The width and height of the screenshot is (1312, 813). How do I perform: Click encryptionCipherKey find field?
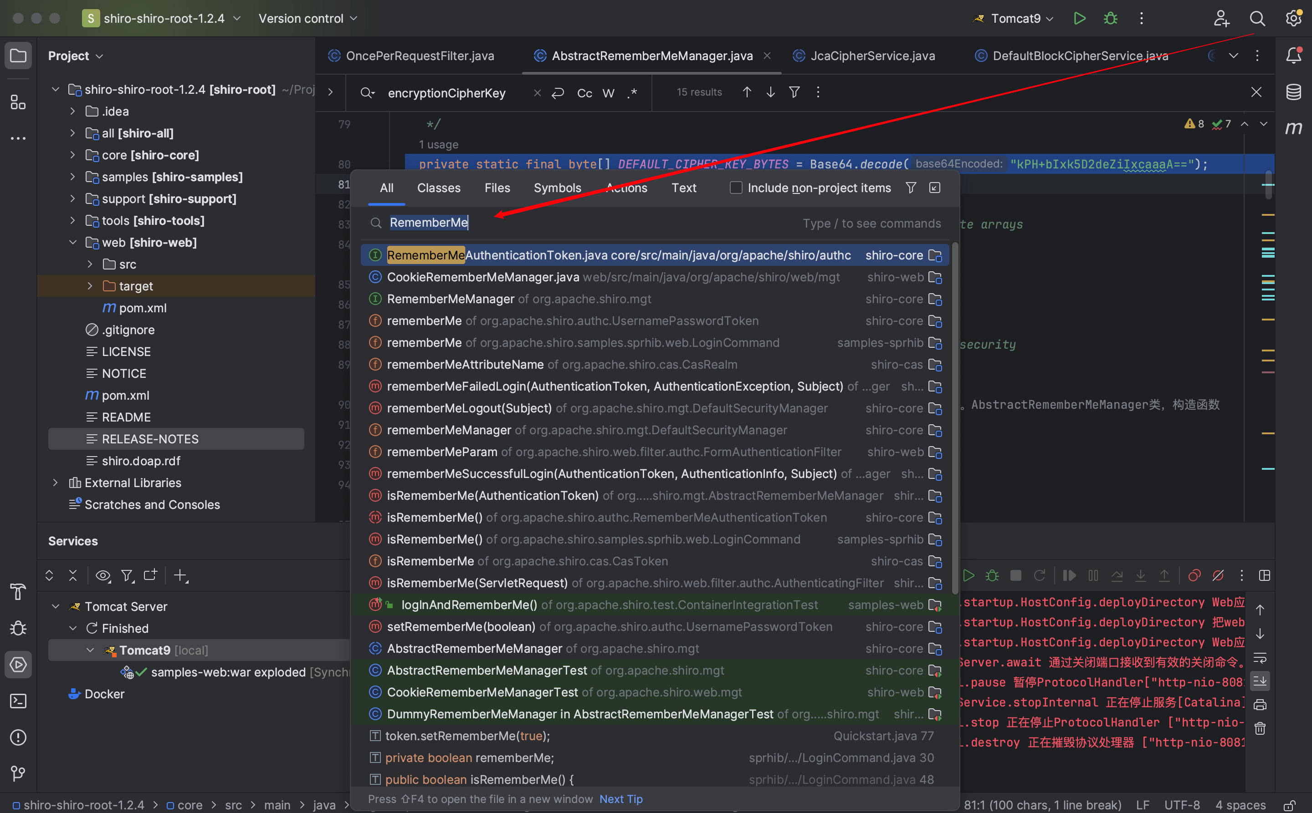[446, 93]
